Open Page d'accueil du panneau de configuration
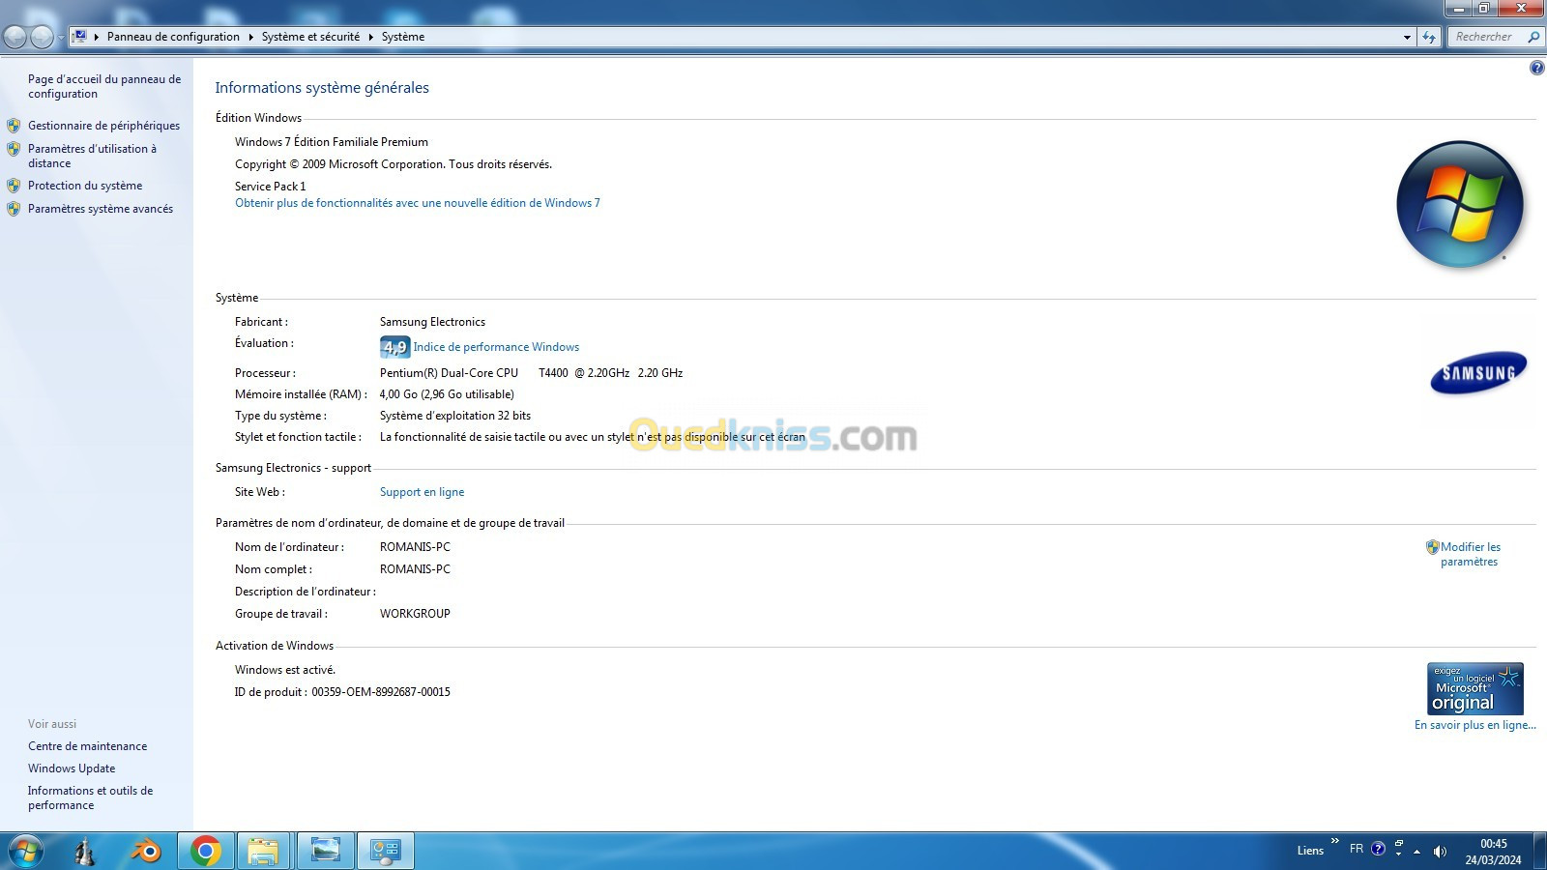1547x870 pixels. click(x=103, y=86)
